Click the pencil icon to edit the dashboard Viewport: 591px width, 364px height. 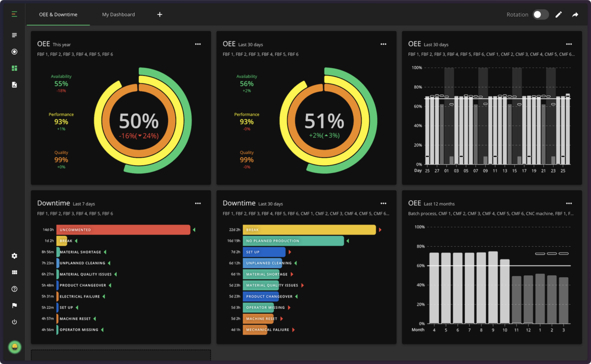point(558,14)
